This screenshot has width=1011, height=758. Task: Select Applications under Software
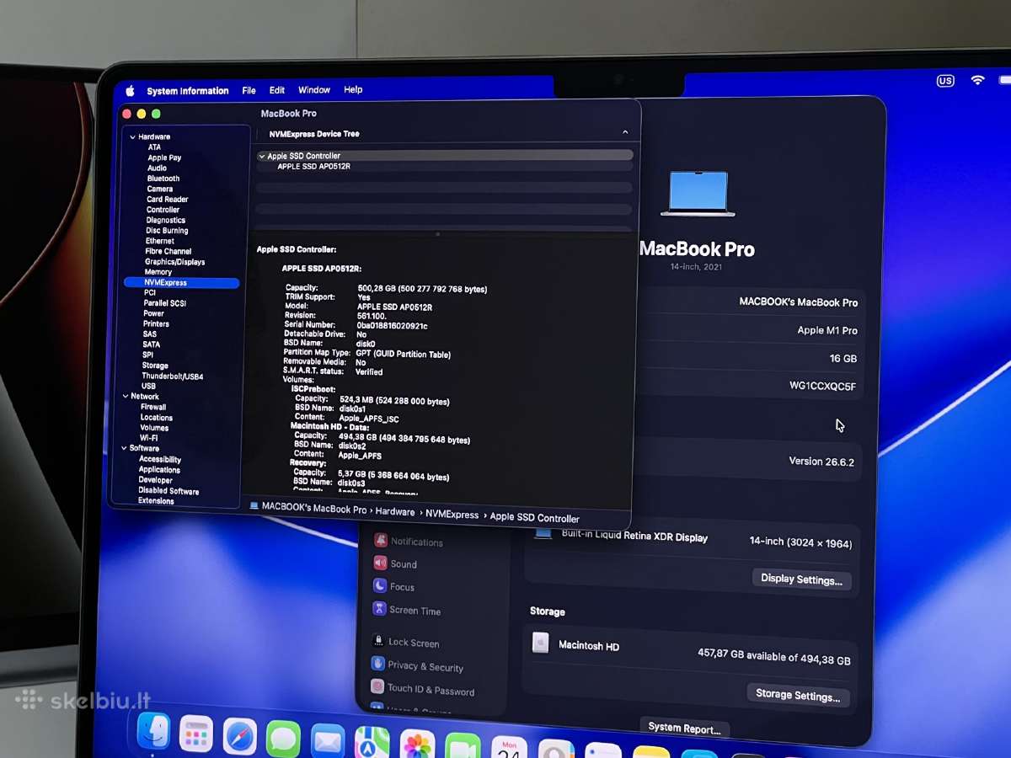point(159,470)
